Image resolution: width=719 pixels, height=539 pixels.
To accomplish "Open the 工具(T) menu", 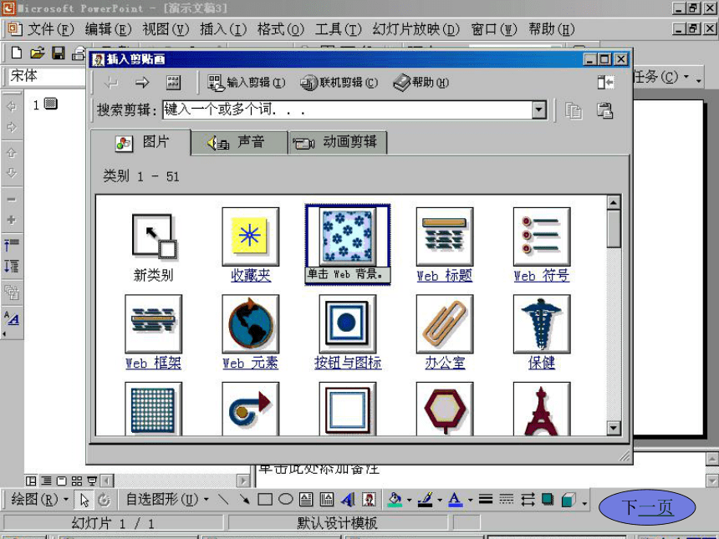I will (x=339, y=29).
